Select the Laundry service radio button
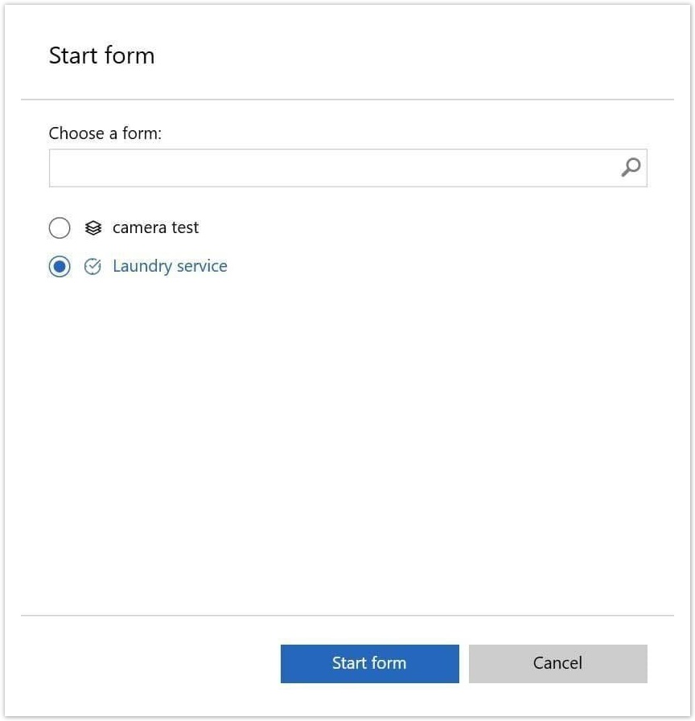Viewport: 695px width, 721px height. click(60, 266)
